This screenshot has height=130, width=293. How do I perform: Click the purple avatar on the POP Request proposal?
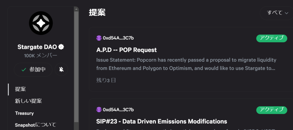(99, 38)
